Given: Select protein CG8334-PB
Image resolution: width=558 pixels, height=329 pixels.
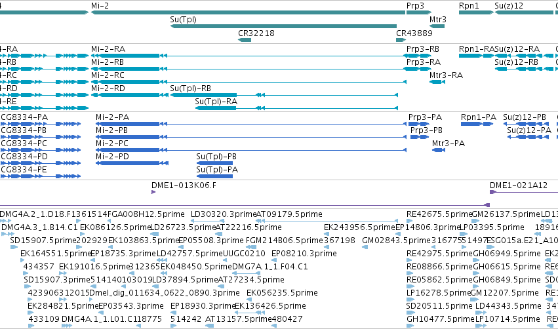Looking at the screenshot, I should point(24,130).
